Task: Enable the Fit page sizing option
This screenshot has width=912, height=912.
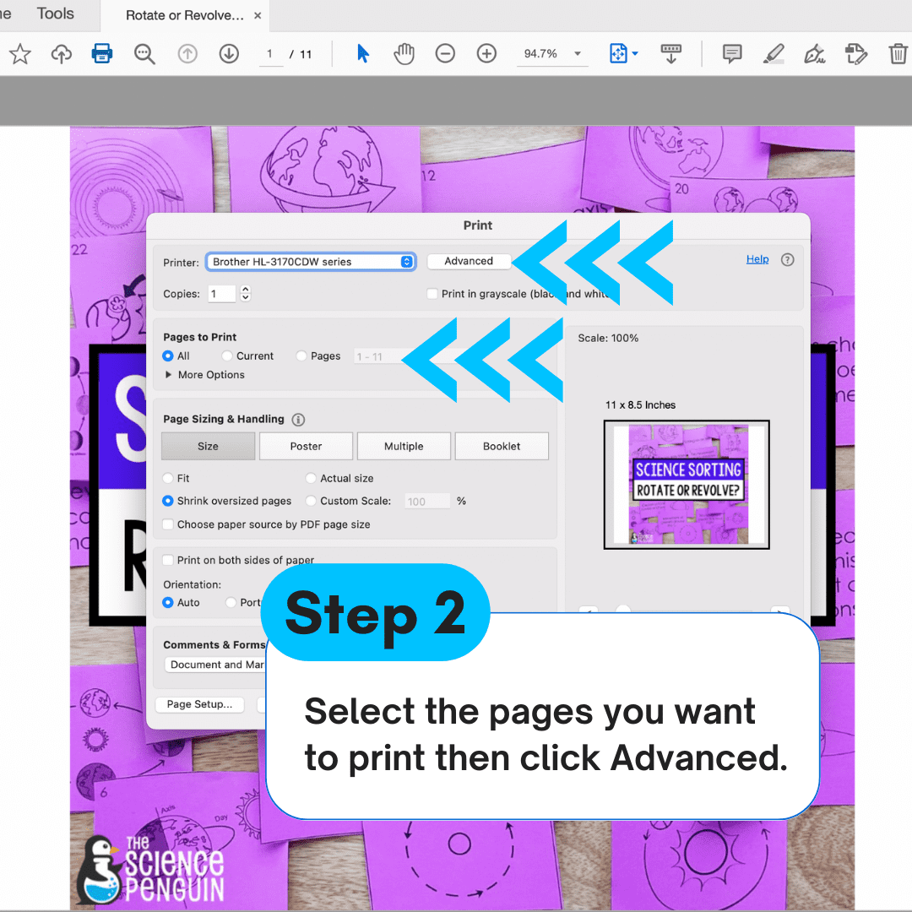Action: [x=167, y=478]
